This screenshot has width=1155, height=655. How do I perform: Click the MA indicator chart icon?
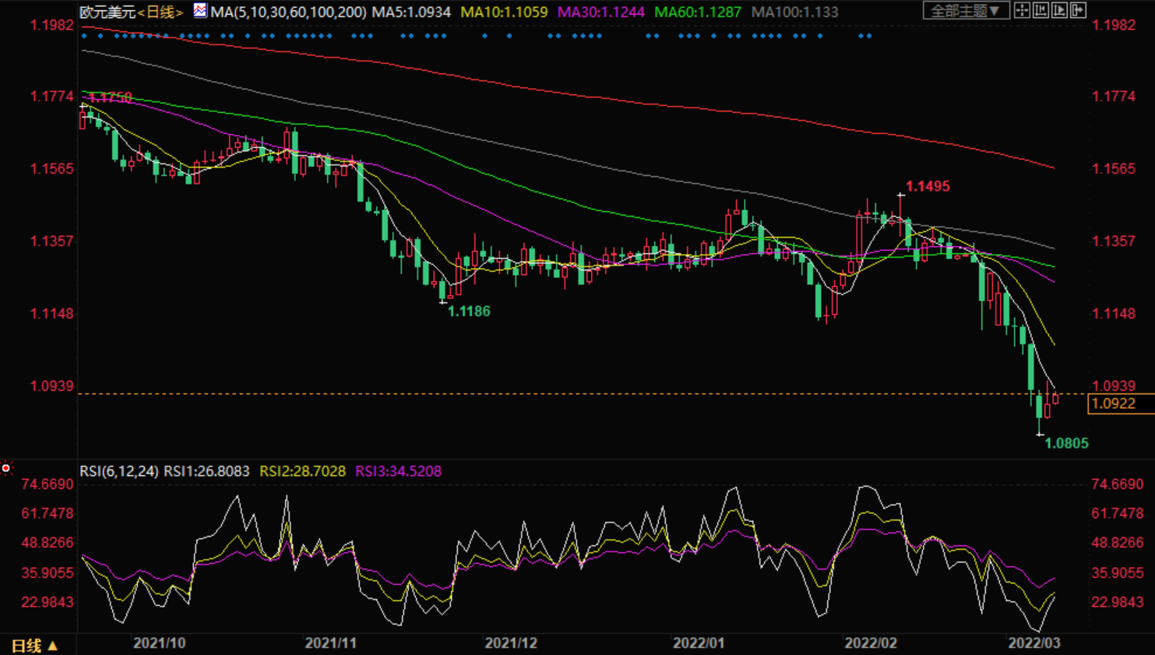point(200,10)
